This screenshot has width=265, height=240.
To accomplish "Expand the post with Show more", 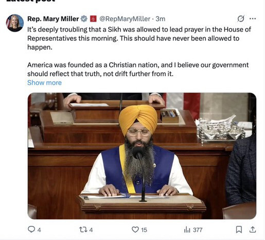I will 44,83.
